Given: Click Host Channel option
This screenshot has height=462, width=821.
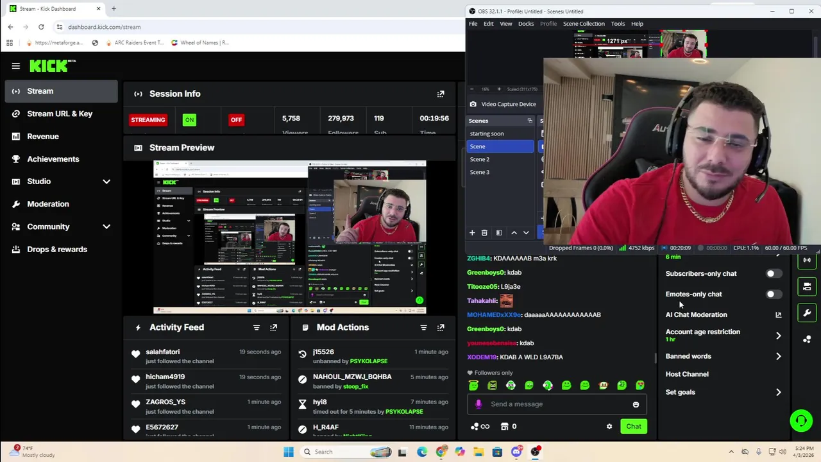Looking at the screenshot, I should (x=687, y=374).
